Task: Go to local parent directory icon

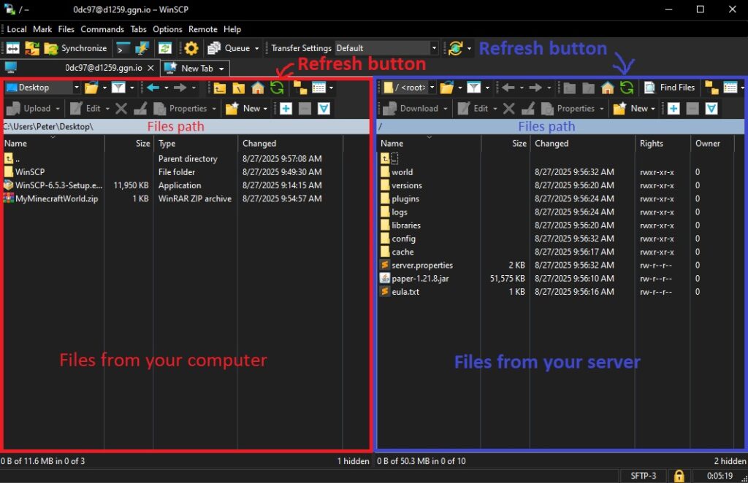Action: pyautogui.click(x=219, y=88)
